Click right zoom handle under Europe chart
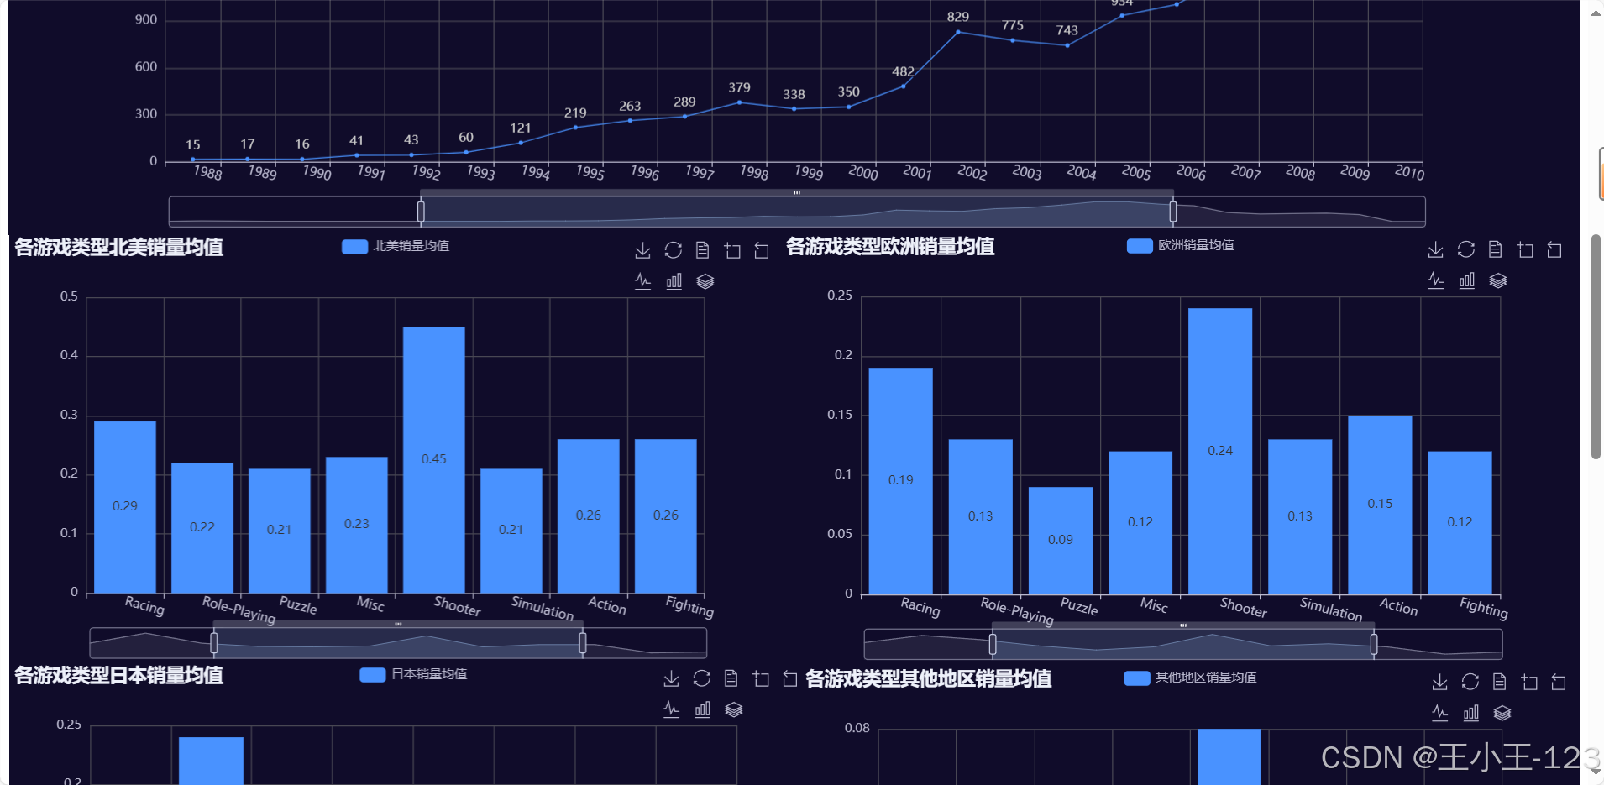Image resolution: width=1604 pixels, height=785 pixels. click(1374, 644)
